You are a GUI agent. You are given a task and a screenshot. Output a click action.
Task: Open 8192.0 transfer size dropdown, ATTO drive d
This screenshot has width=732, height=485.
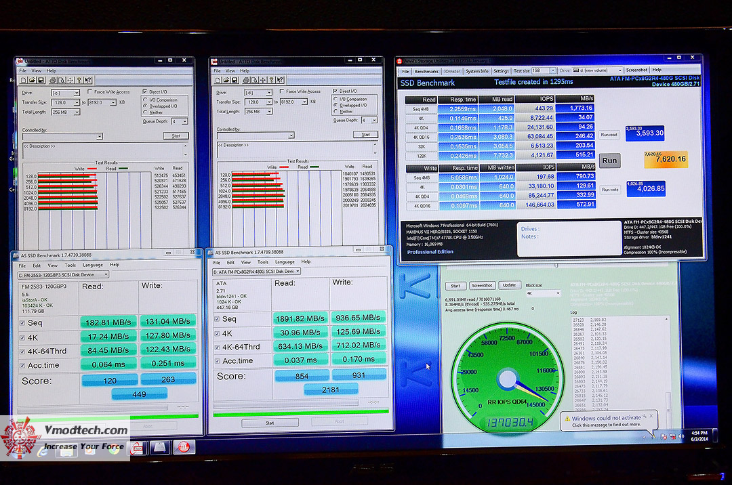(304, 102)
